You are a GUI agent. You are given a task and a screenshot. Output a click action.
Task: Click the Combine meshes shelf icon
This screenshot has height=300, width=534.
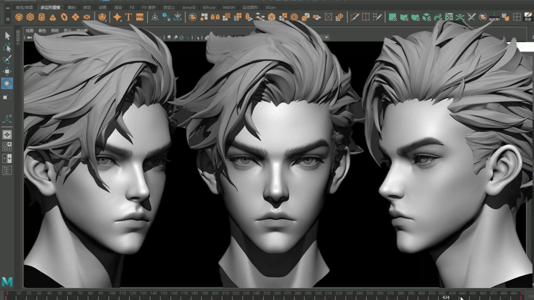click(x=193, y=17)
